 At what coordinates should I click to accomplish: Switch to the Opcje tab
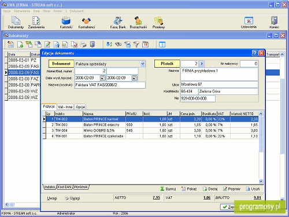(x=80, y=107)
